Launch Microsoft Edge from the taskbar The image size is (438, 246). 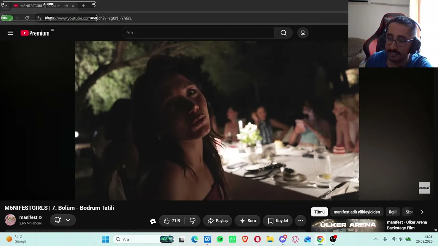click(x=195, y=239)
